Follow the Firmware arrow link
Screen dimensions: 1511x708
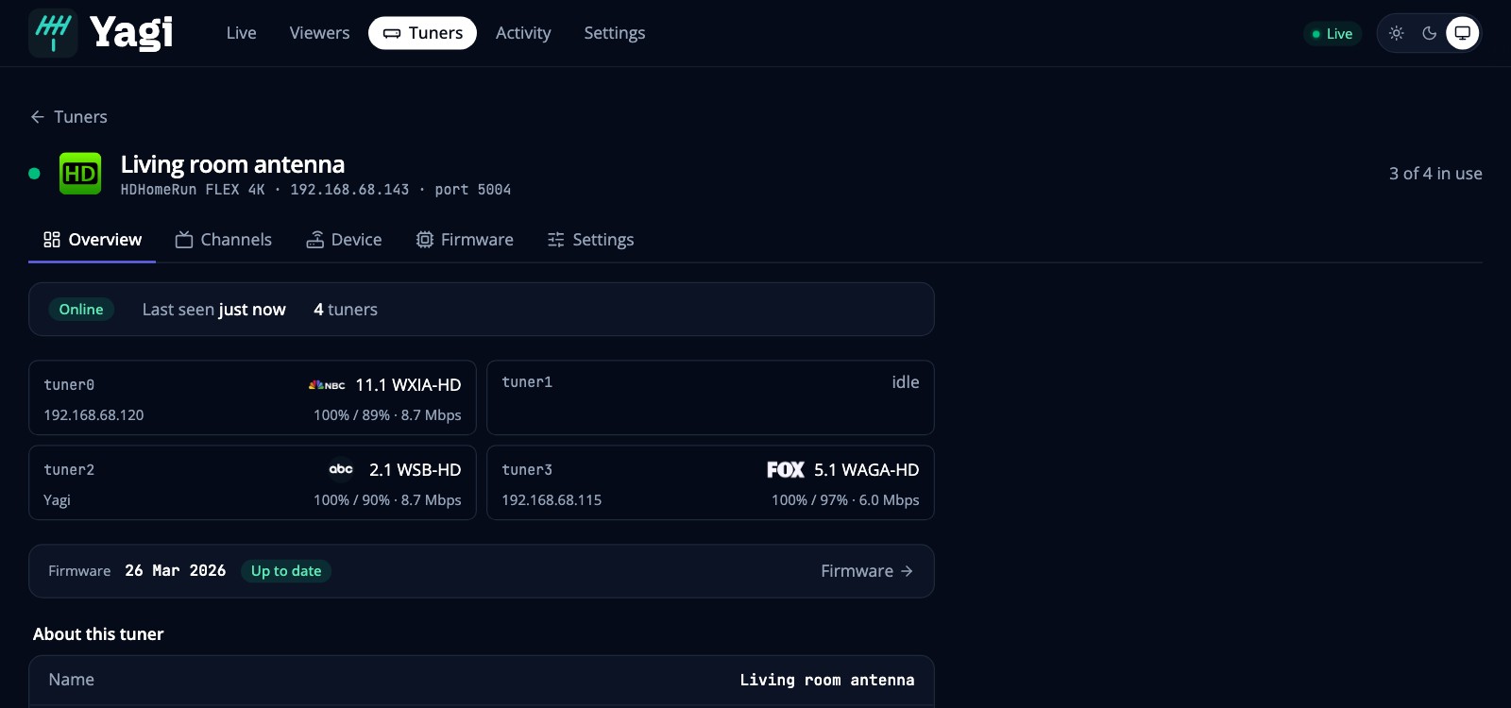[x=867, y=571]
